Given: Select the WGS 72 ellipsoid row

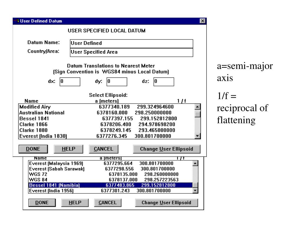Looking at the screenshot, I should tap(110, 174).
